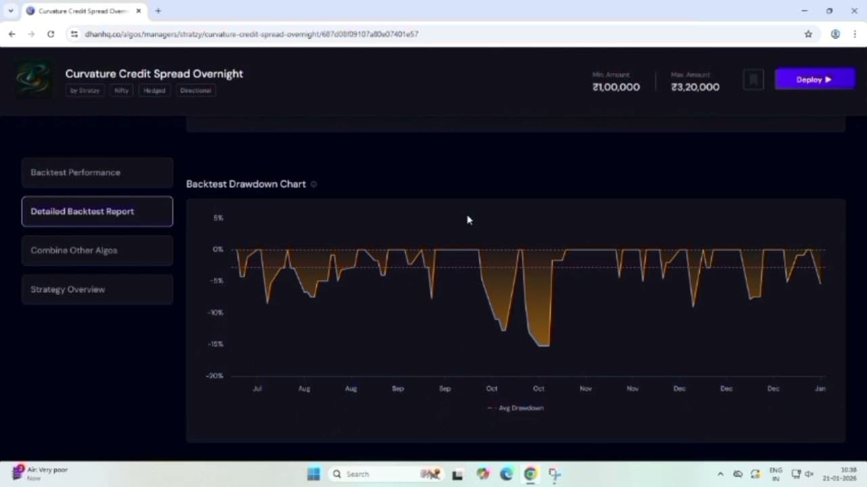
Task: Switch to Combine Other Algos
Action: pos(98,250)
